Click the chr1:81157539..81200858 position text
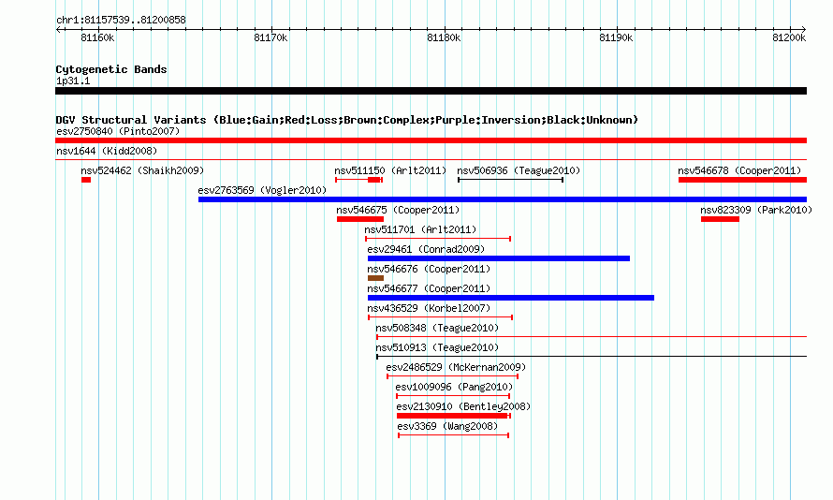 point(121,20)
